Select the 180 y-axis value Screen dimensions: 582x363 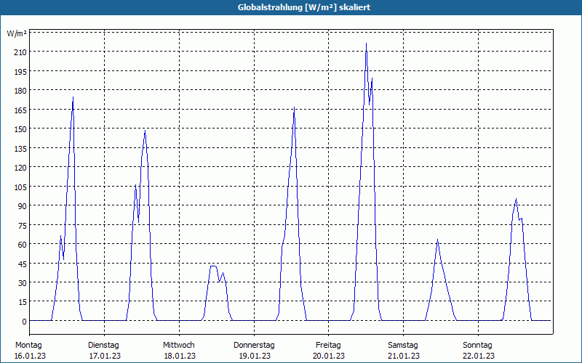click(x=20, y=91)
